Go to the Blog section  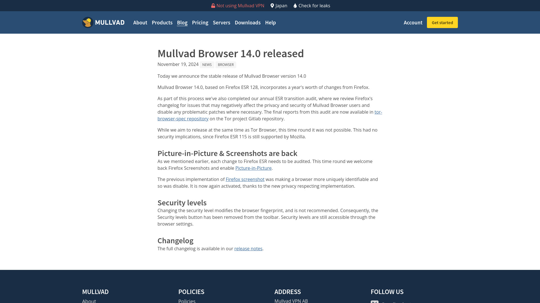[182, 22]
